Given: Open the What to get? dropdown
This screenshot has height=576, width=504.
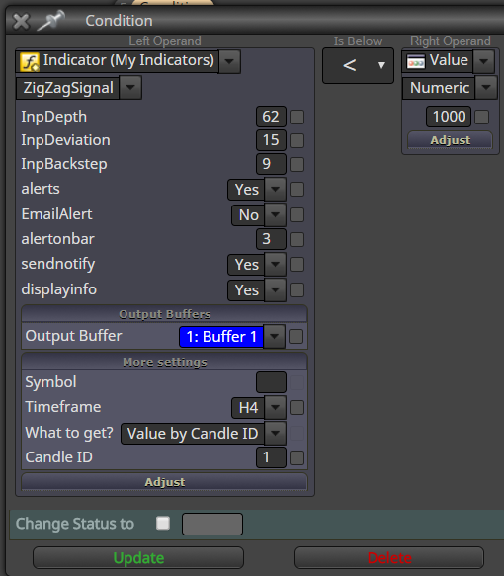Looking at the screenshot, I should 275,433.
